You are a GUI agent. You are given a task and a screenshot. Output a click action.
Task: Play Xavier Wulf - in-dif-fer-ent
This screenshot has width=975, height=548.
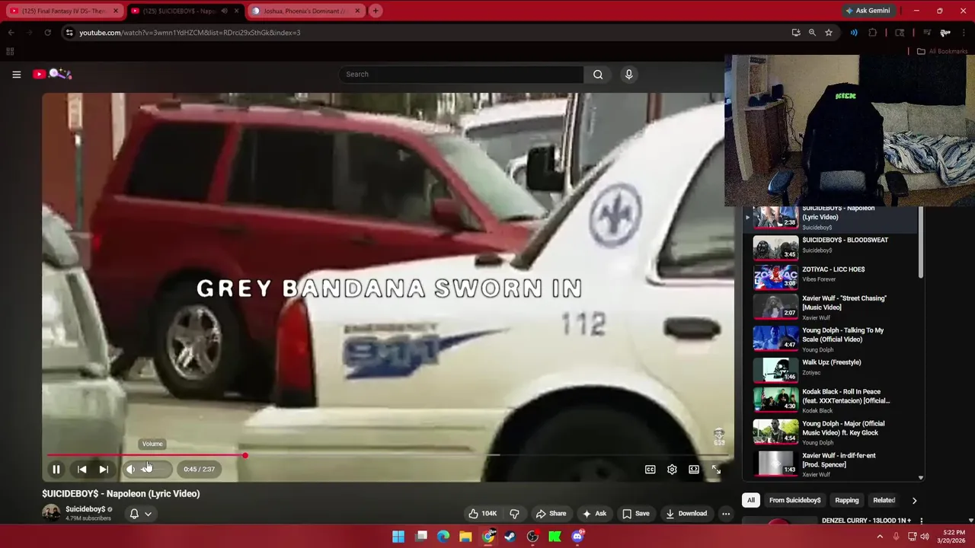click(x=830, y=464)
